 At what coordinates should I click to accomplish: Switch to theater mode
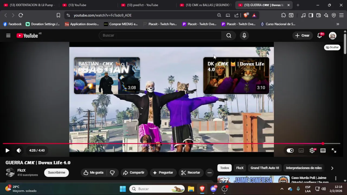[323, 151]
